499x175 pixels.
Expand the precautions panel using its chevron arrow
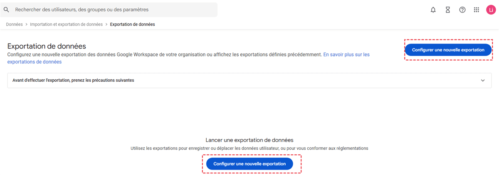pos(483,80)
